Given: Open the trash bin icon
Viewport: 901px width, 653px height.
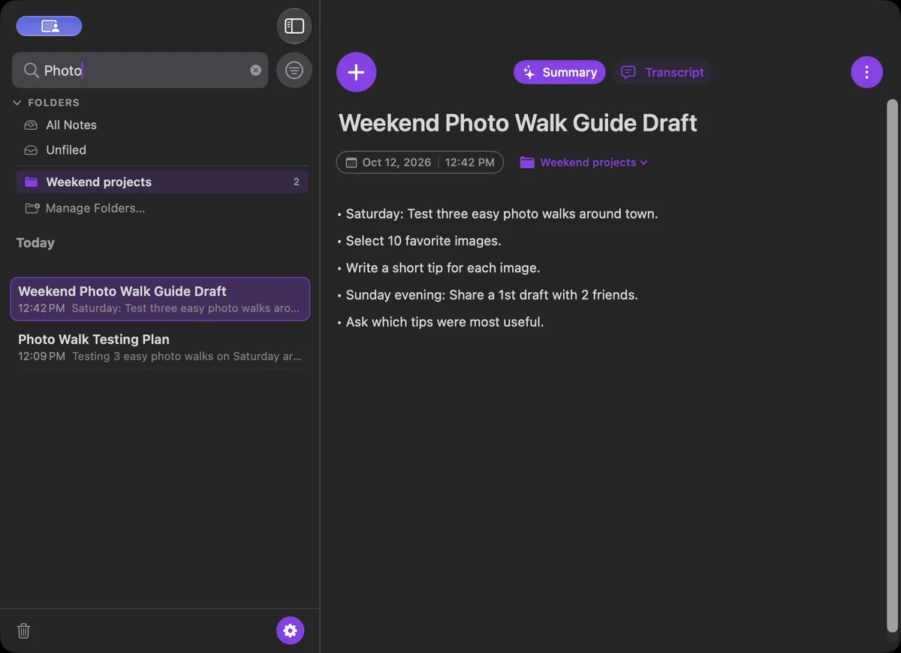Looking at the screenshot, I should [x=24, y=630].
